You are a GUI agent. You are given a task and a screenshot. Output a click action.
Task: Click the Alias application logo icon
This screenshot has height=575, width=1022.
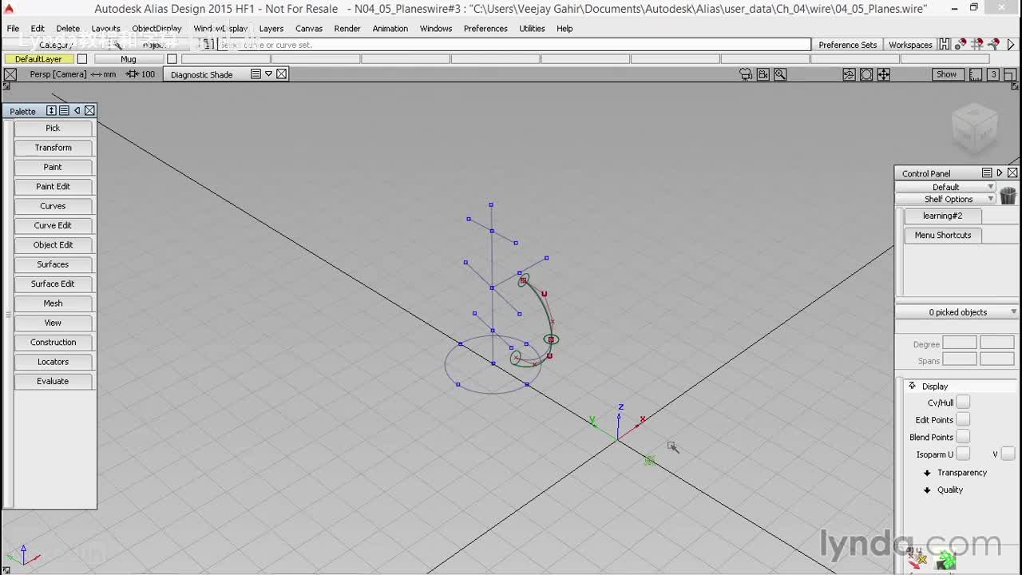coord(10,9)
